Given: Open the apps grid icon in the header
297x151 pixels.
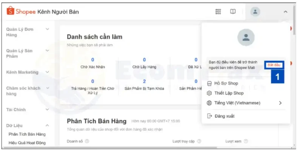Looking at the screenshot, I should [218, 12].
